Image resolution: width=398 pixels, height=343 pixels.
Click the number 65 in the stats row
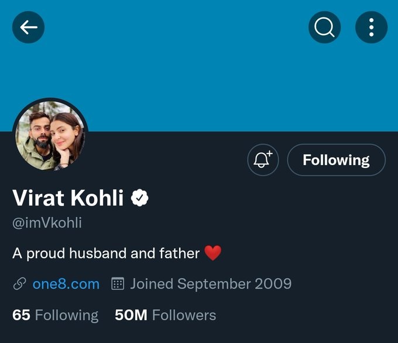21,315
